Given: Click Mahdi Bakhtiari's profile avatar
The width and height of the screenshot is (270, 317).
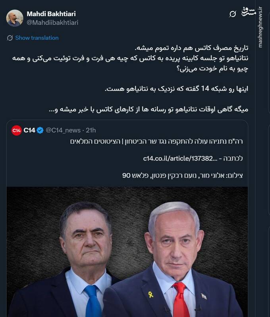Looking at the screenshot, I should click(15, 18).
